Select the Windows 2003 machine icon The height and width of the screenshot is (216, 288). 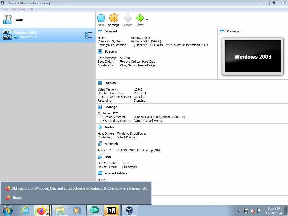[x=7, y=35]
